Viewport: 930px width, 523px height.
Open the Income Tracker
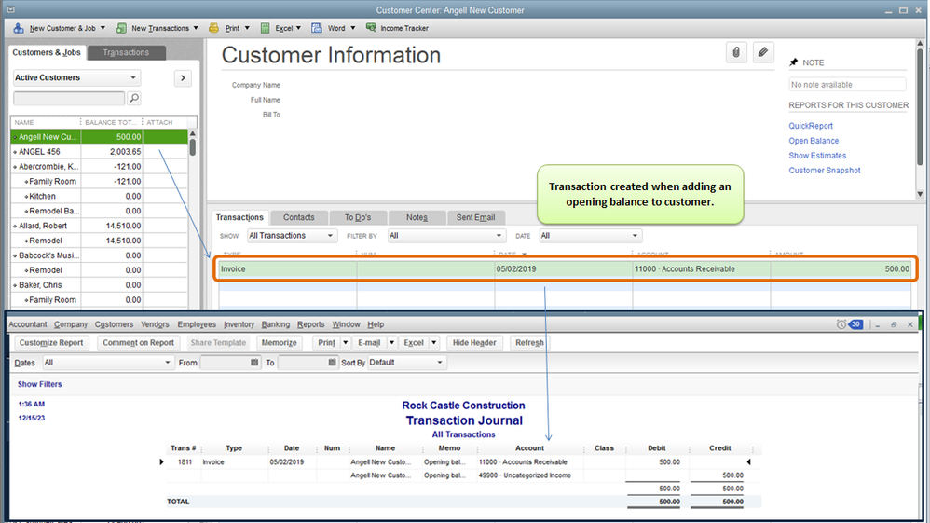pyautogui.click(x=397, y=28)
